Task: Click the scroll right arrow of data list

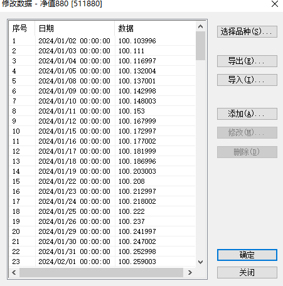Action: tap(190, 272)
